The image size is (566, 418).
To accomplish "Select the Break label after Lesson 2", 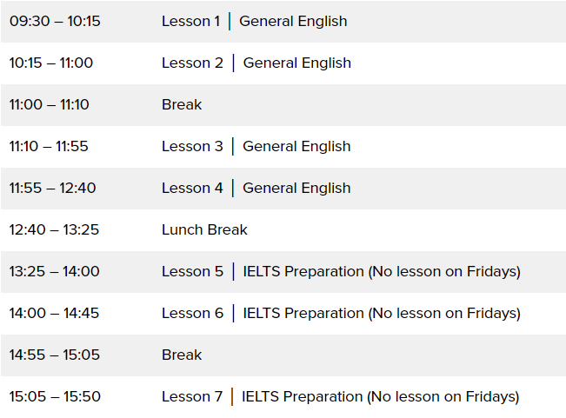I will pyautogui.click(x=182, y=104).
